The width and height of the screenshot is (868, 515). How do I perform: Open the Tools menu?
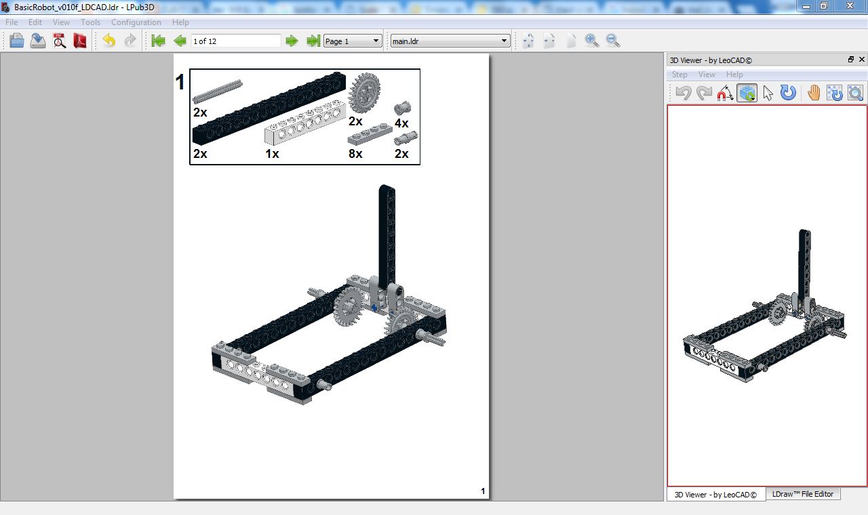tap(90, 22)
